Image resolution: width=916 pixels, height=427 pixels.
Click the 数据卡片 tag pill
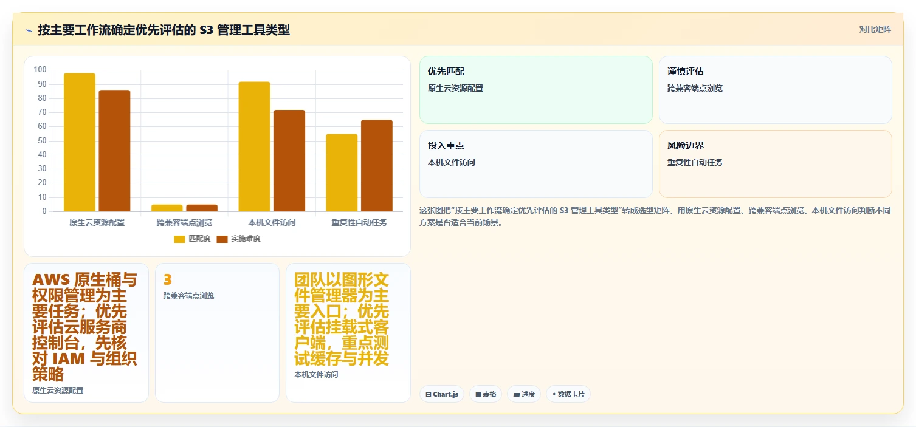[x=568, y=394]
